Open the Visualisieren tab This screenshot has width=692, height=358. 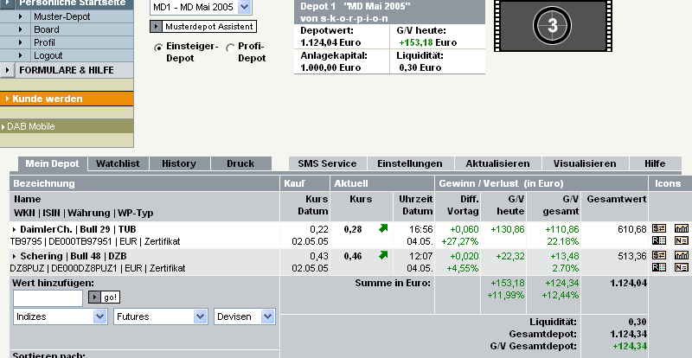(x=586, y=163)
